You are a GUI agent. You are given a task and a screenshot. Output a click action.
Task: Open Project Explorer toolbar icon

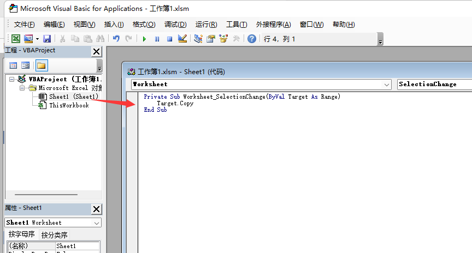pyautogui.click(x=198, y=39)
